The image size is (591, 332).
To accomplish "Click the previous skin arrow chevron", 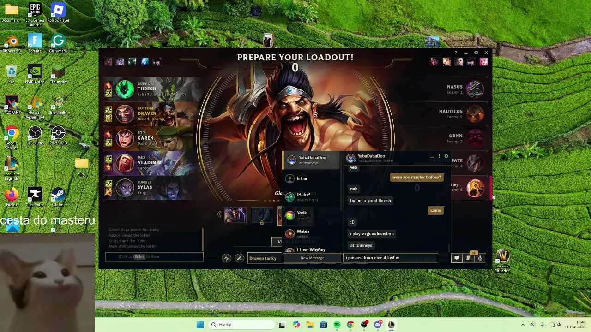I will click(219, 214).
